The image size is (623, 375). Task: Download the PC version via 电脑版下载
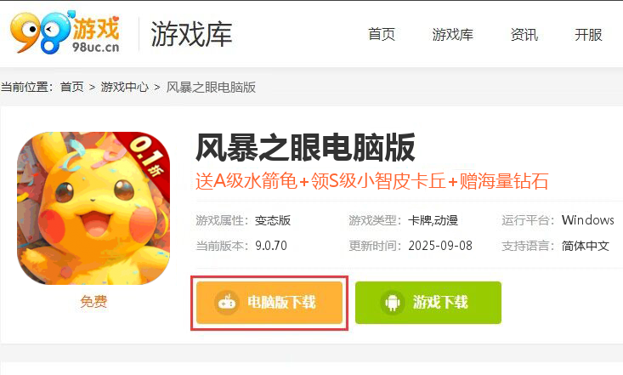(x=269, y=303)
